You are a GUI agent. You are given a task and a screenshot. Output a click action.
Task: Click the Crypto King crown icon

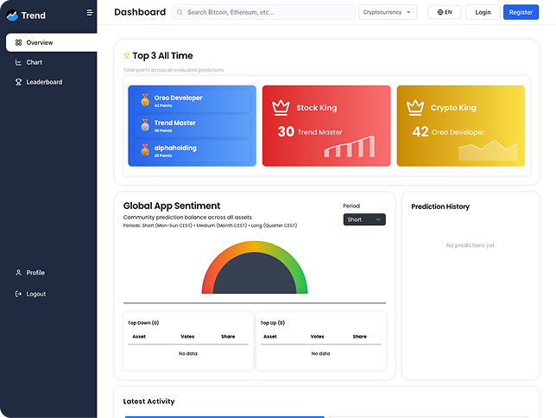[416, 107]
